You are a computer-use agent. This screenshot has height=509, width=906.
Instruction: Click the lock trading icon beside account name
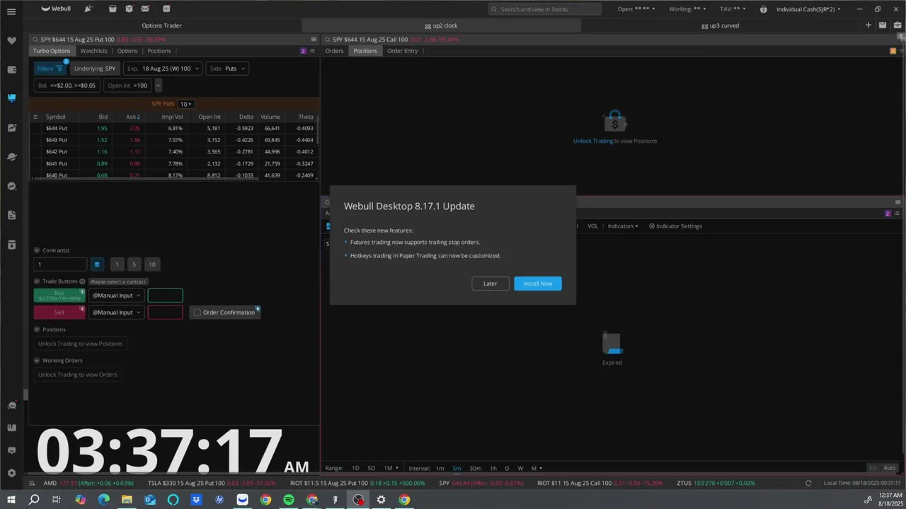tap(764, 9)
